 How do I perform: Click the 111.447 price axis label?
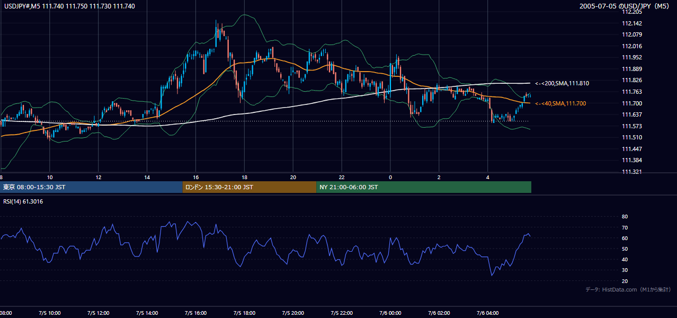[x=632, y=149]
